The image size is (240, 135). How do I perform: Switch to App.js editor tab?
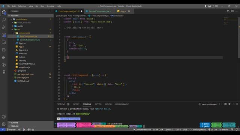pyautogui.click(x=124, y=11)
